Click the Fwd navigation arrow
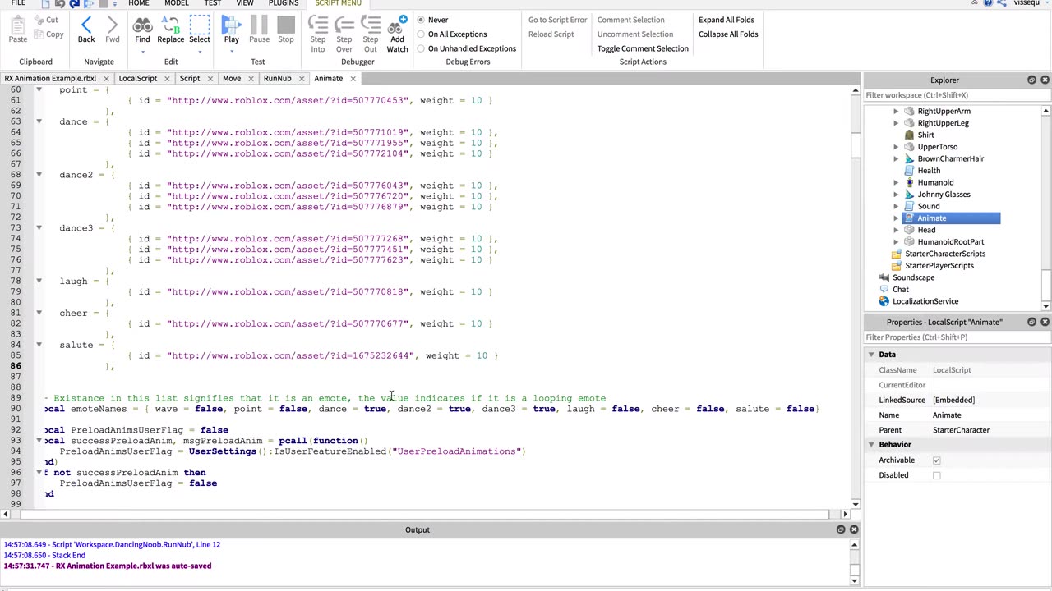This screenshot has height=591, width=1052. [113, 25]
